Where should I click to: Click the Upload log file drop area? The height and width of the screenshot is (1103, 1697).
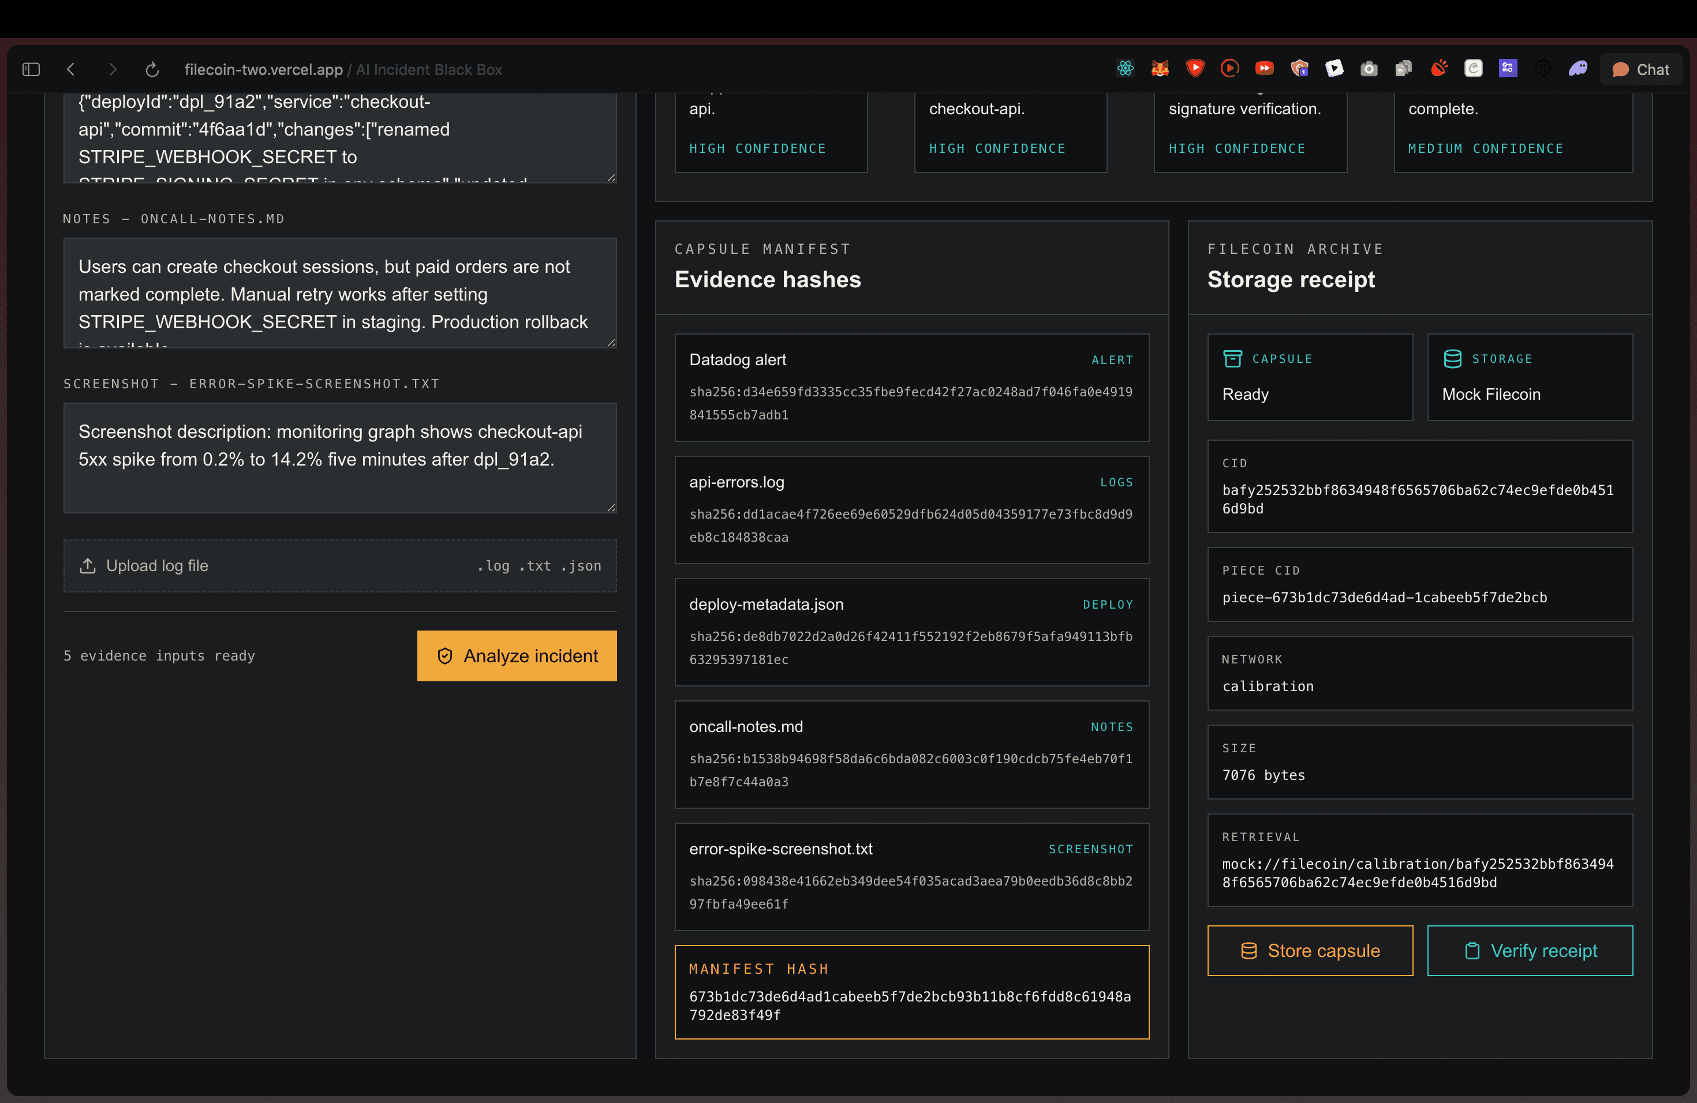click(340, 566)
